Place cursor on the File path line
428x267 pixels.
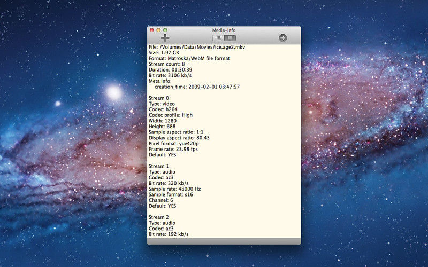coord(197,47)
